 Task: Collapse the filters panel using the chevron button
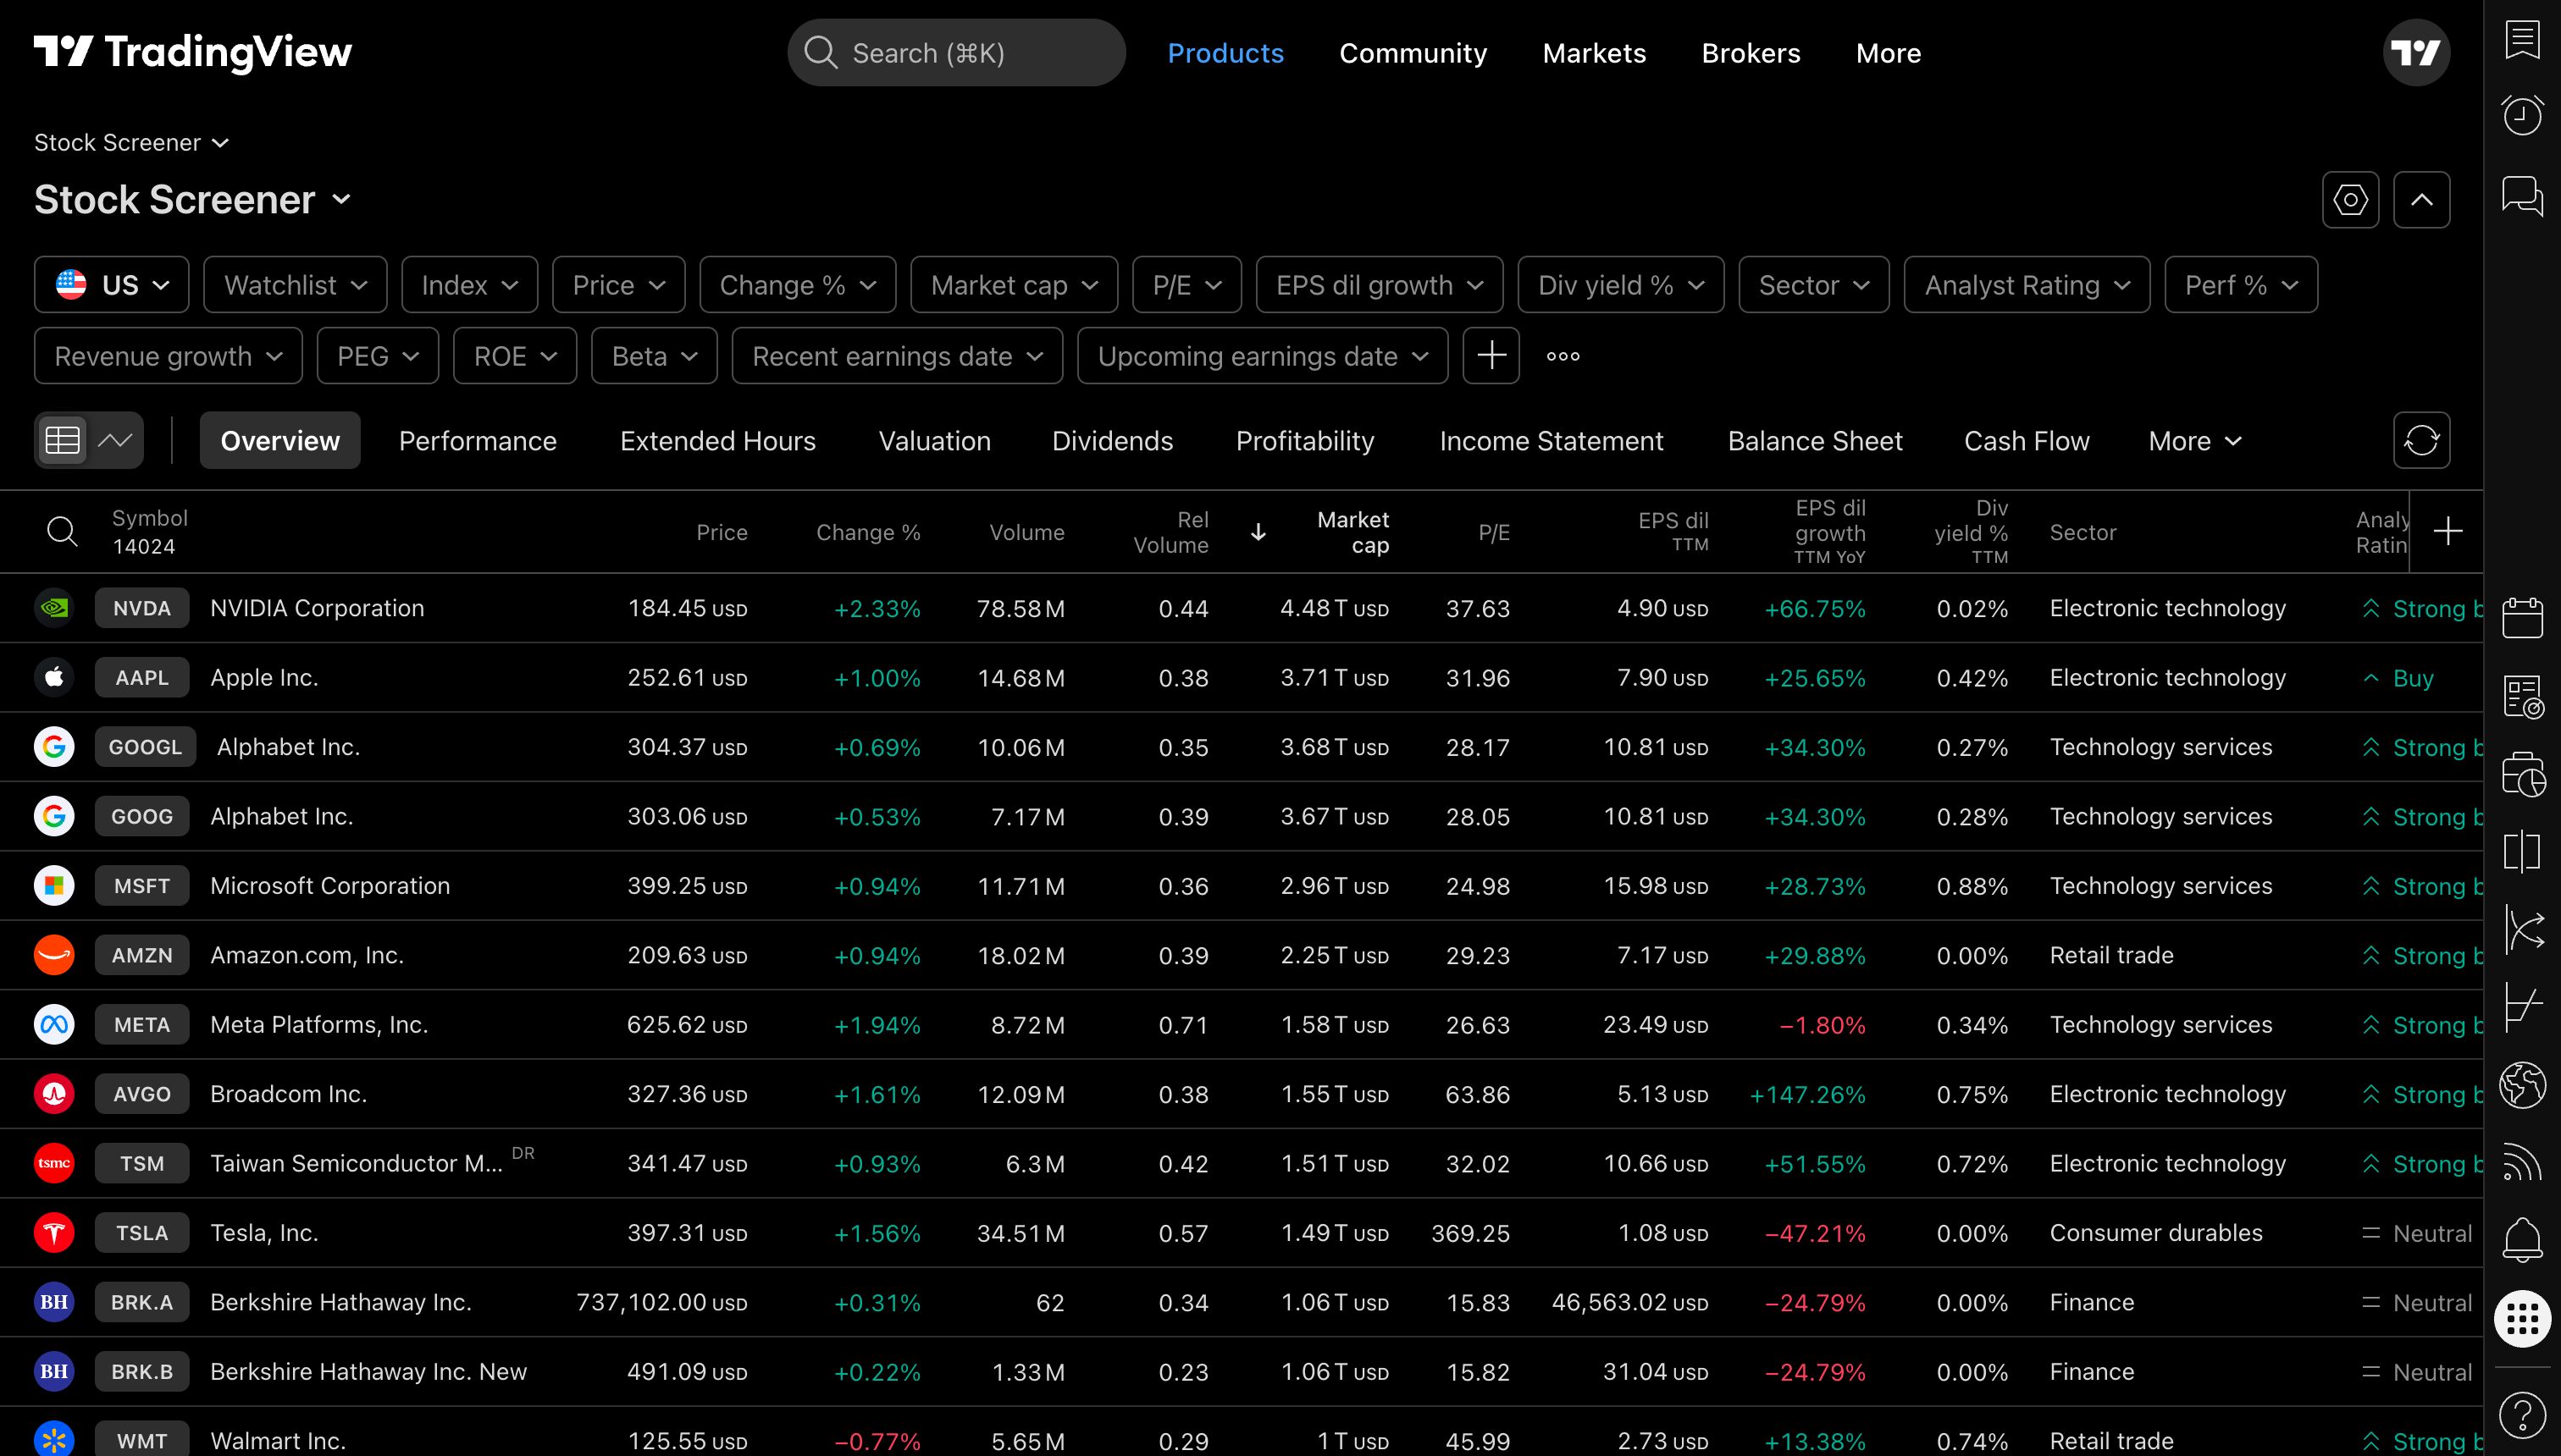pos(2422,199)
